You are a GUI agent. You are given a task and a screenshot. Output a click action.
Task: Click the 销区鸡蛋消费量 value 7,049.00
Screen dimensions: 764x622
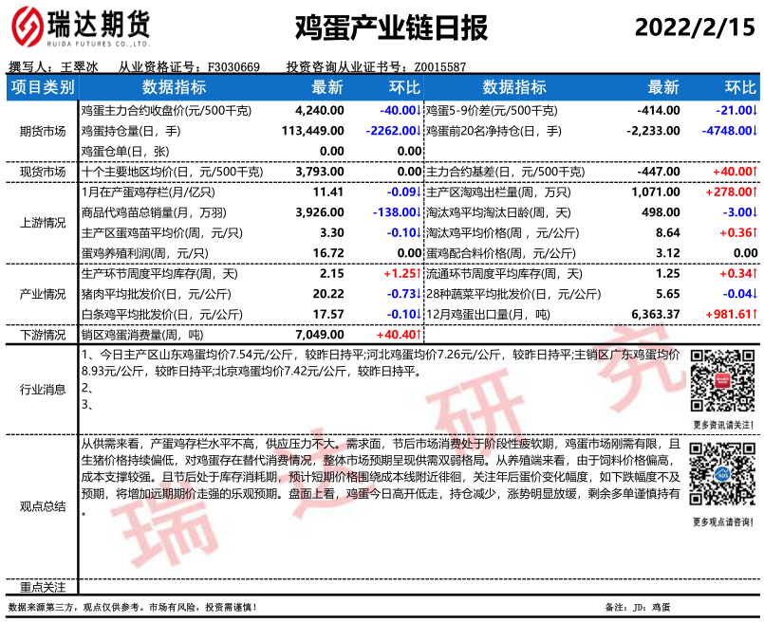pos(319,335)
